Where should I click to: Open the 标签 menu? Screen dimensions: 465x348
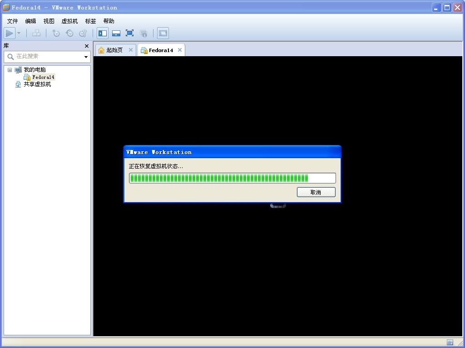91,21
